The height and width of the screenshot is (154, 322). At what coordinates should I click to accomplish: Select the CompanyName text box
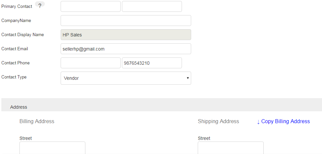tap(126, 20)
